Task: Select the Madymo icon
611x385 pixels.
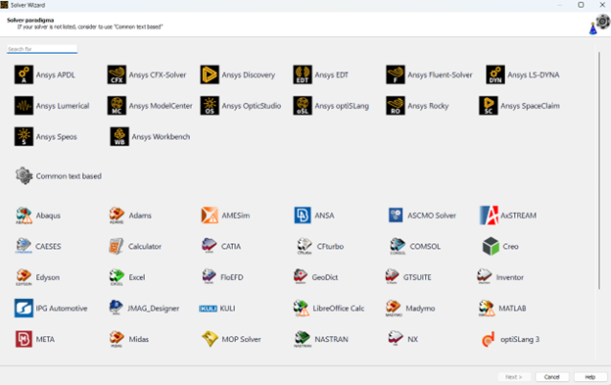Action: pyautogui.click(x=394, y=309)
